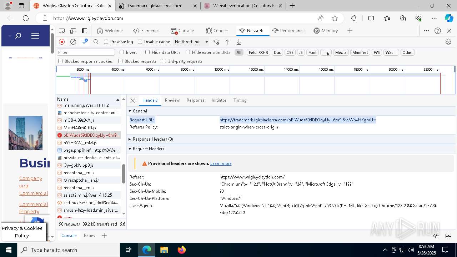The width and height of the screenshot is (457, 257).
Task: Open File Explorer from taskbar
Action: coord(164,250)
